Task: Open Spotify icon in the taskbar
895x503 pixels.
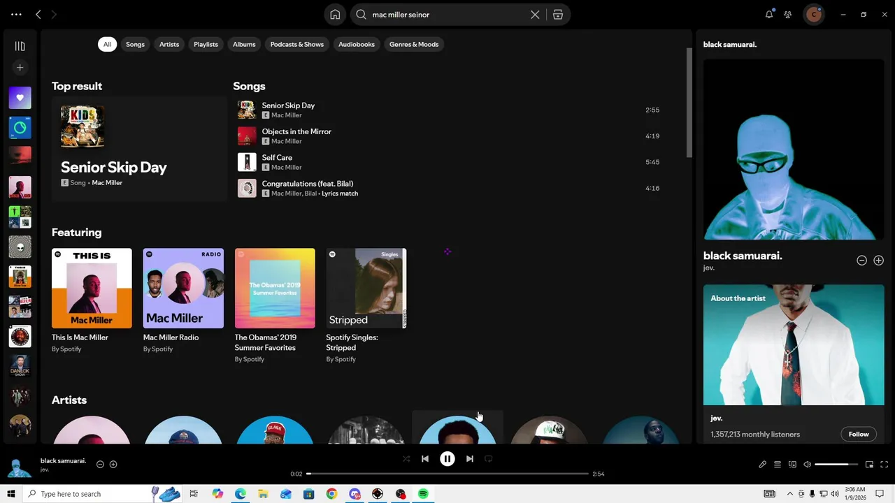Action: coord(423,494)
